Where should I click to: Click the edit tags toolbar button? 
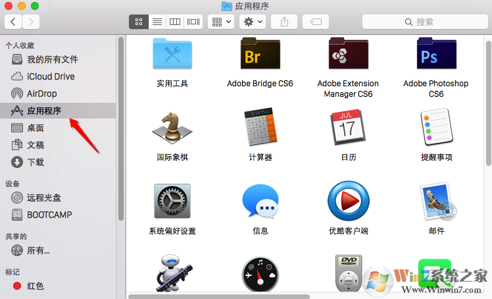coord(316,22)
